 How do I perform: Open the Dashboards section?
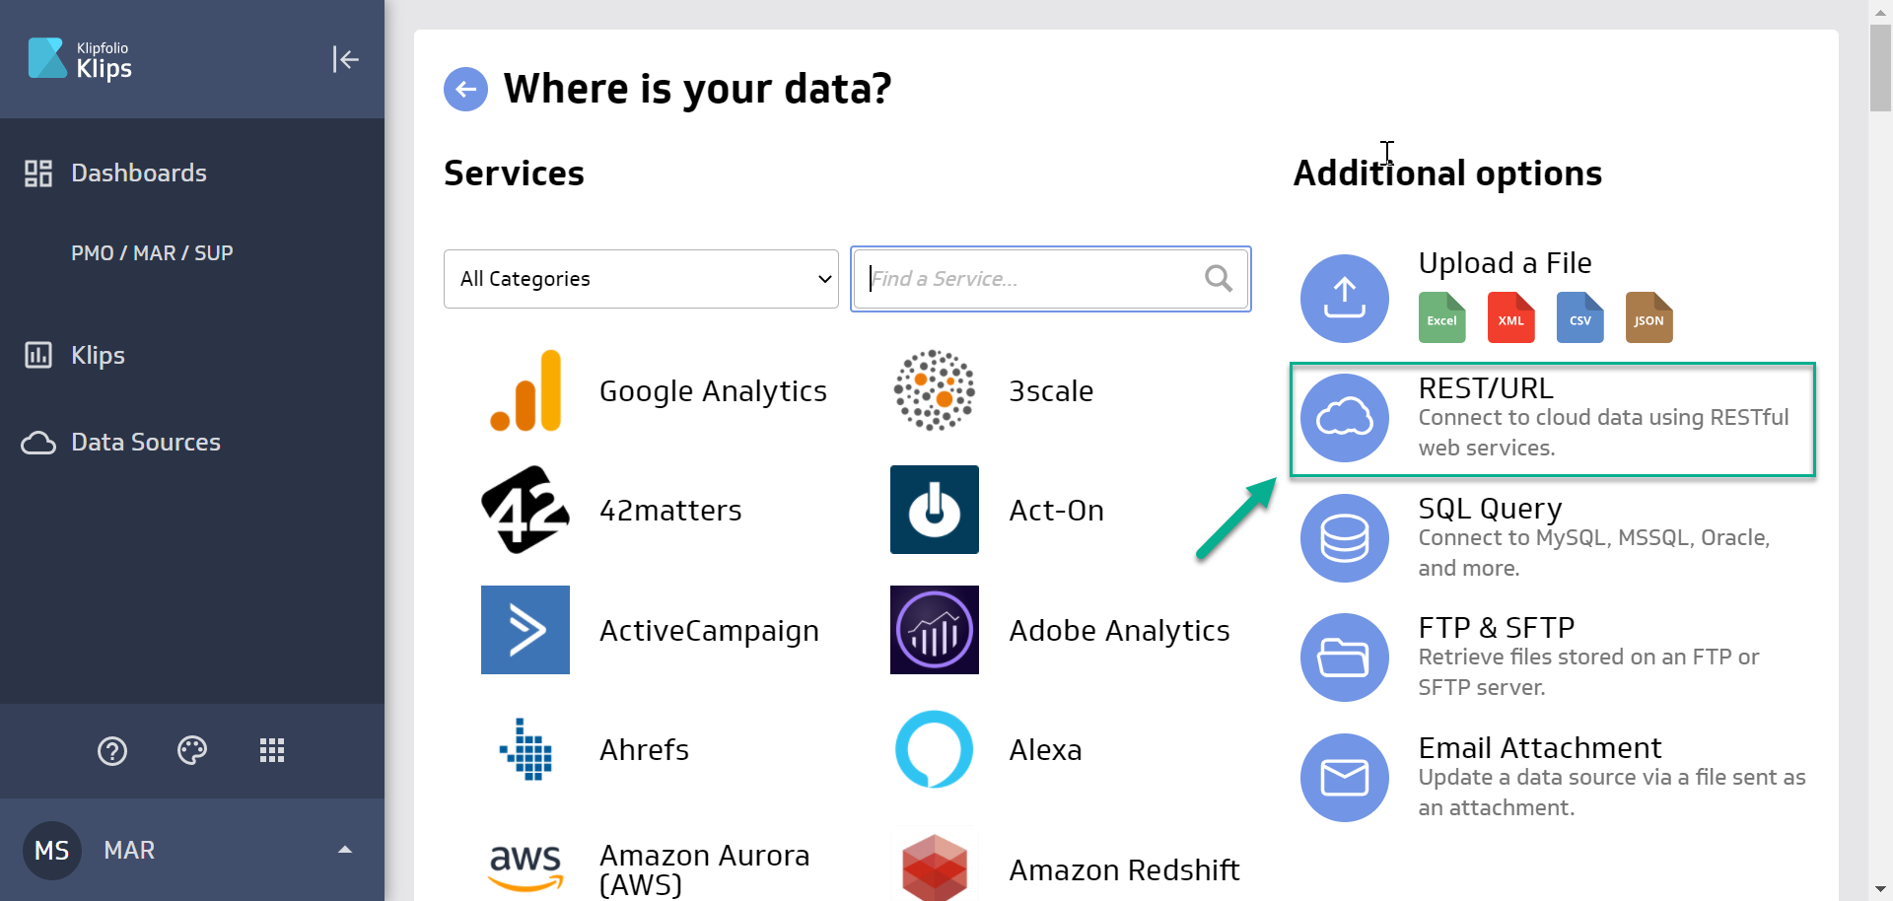[138, 173]
